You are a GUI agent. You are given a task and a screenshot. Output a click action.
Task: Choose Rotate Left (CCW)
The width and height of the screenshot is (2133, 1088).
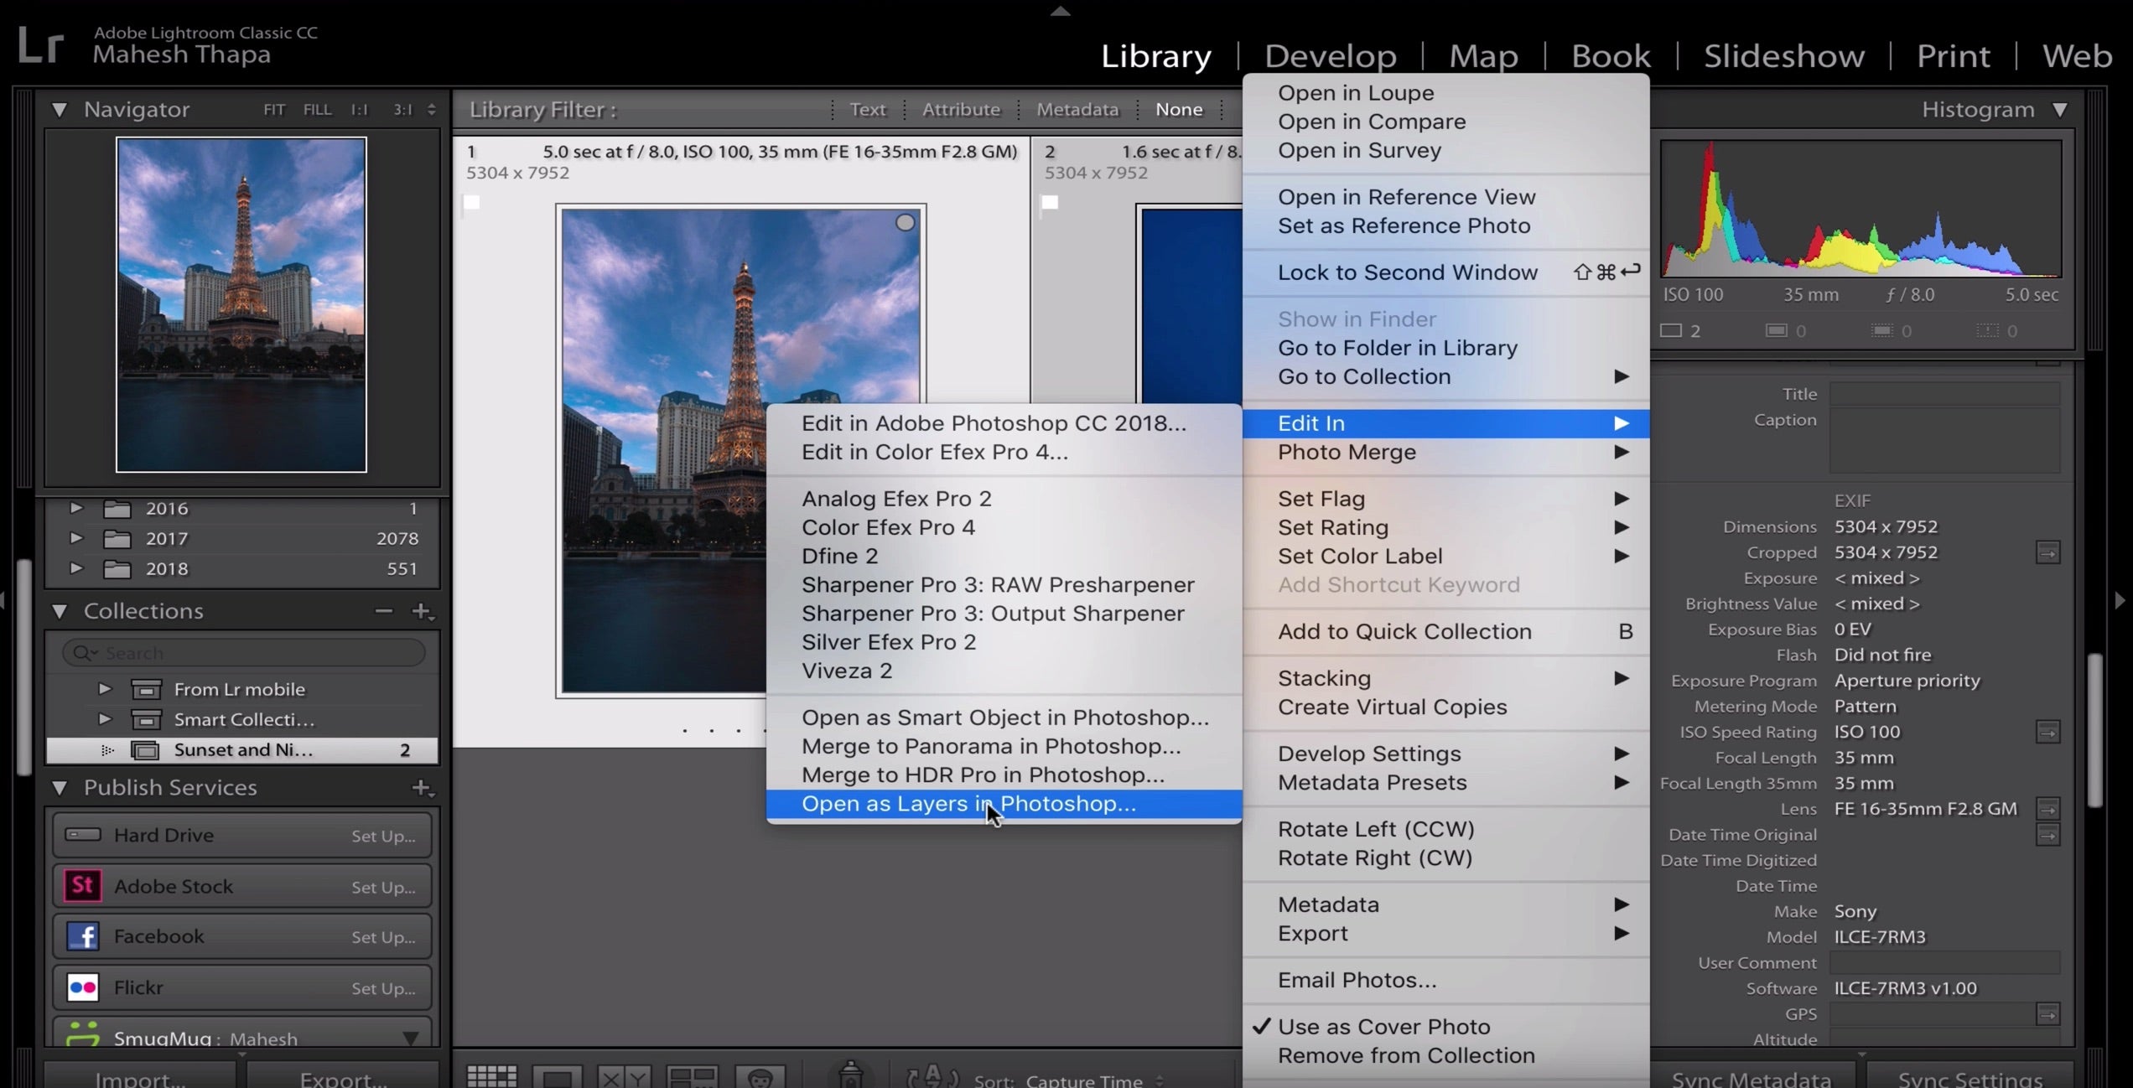1446,829
